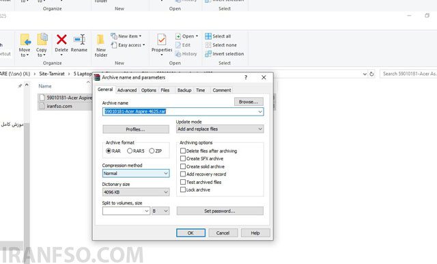Click the red Delete icon
Image resolution: width=437 pixels, height=264 pixels.
(x=61, y=40)
